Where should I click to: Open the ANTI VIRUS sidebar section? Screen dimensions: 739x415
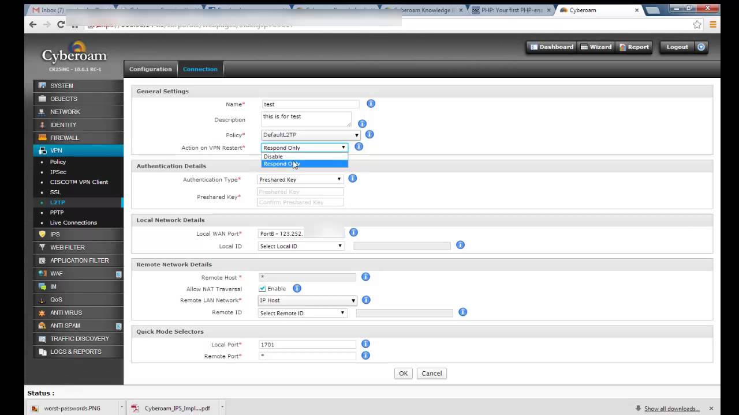click(x=79, y=312)
